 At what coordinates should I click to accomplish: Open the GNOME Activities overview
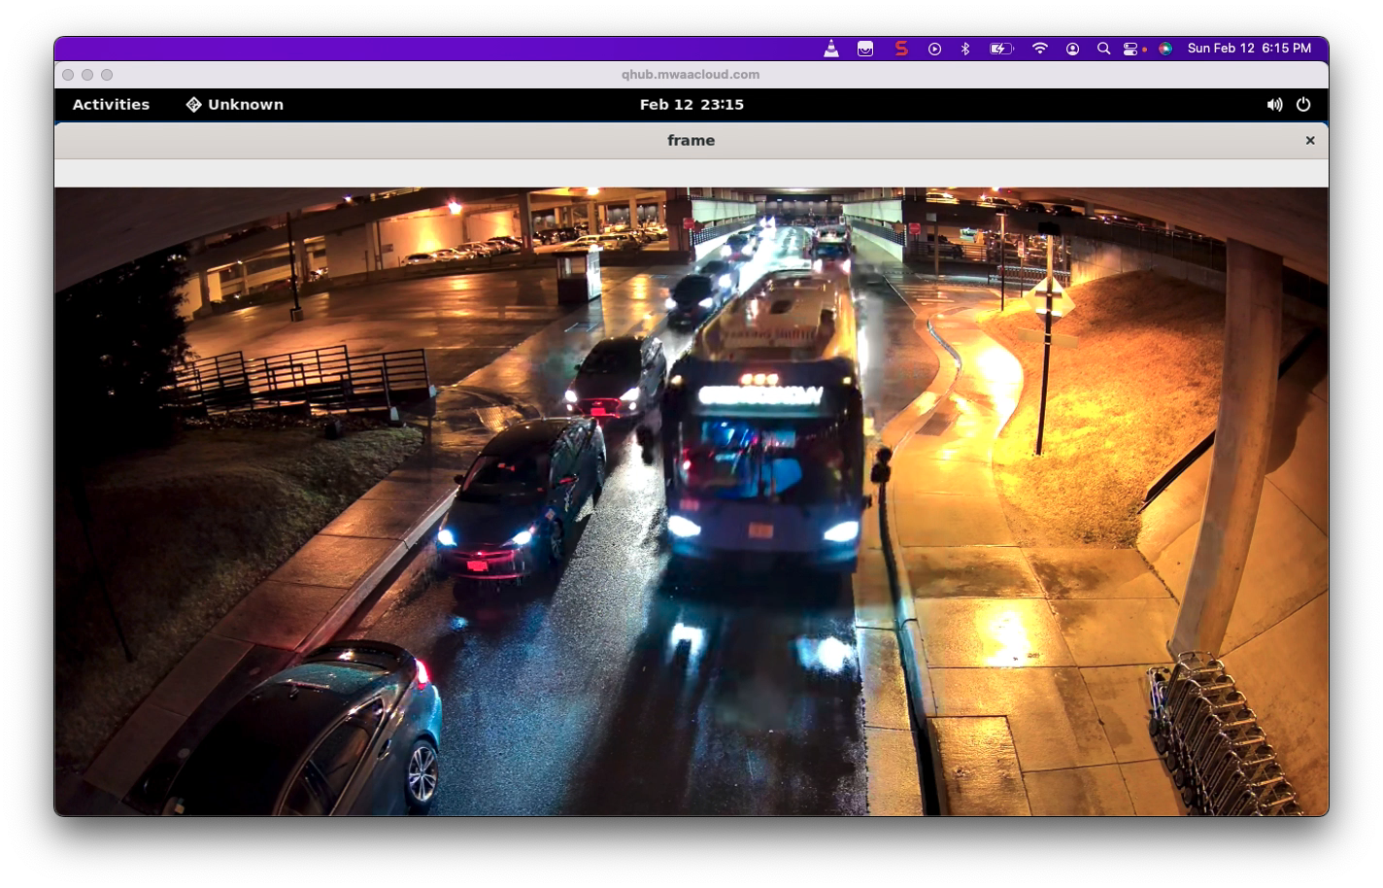[x=111, y=105]
